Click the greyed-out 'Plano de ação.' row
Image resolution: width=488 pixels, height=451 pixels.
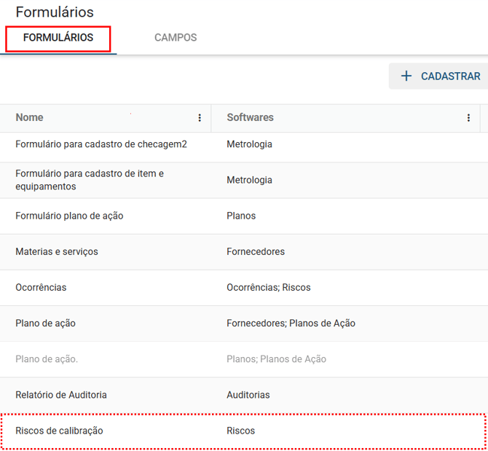click(x=47, y=358)
